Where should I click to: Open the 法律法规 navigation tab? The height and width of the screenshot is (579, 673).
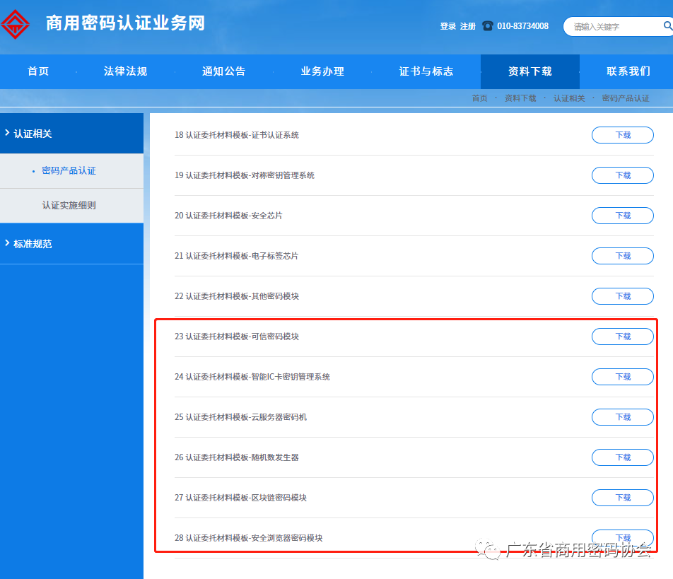[x=125, y=71]
